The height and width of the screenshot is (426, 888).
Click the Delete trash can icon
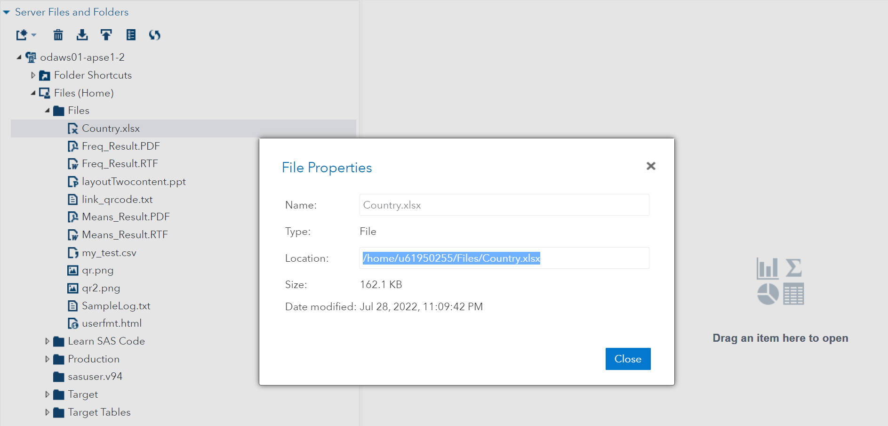click(x=58, y=35)
